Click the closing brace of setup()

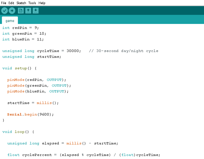pyautogui.click(x=3, y=120)
